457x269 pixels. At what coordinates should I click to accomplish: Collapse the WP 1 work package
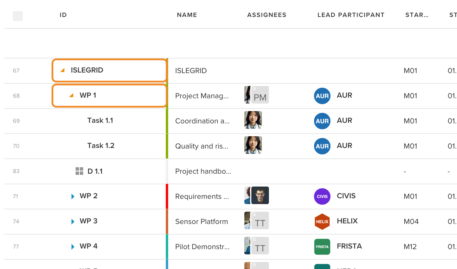pyautogui.click(x=71, y=95)
